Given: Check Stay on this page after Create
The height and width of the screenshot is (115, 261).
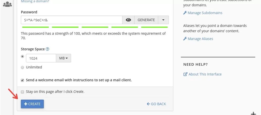Looking at the screenshot, I should (22, 92).
